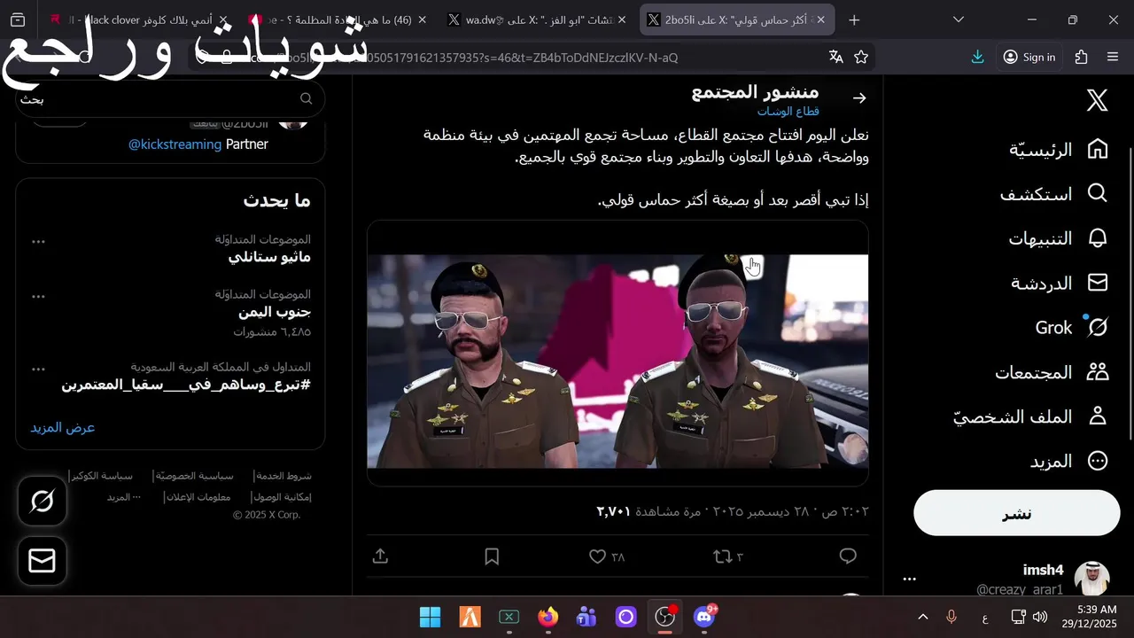
Task: Open المجتمعات communities icon
Action: (1098, 372)
